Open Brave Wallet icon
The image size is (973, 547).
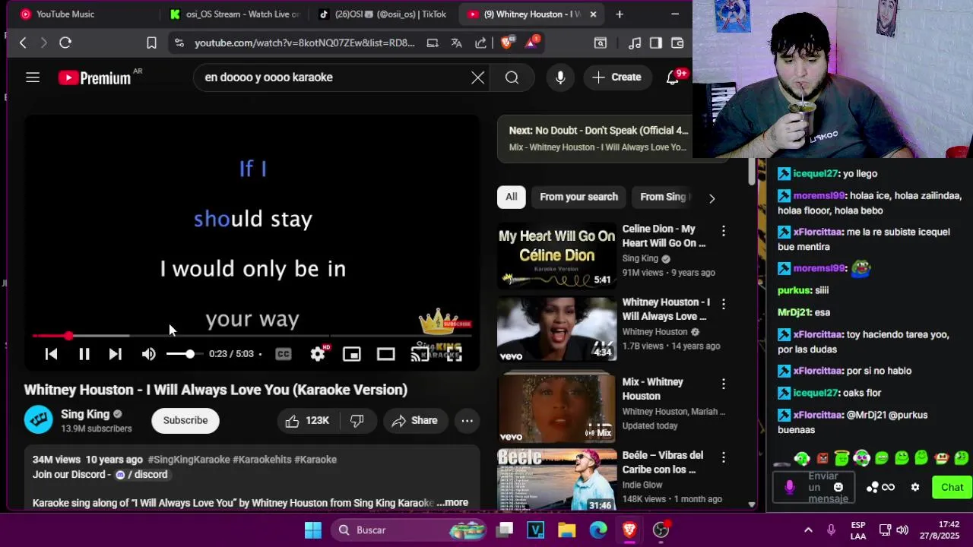click(677, 43)
